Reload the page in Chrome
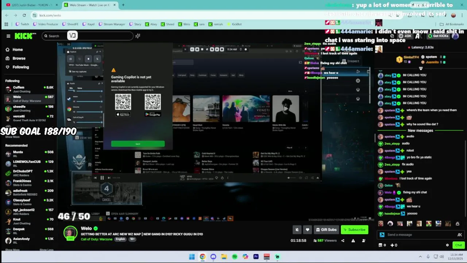The image size is (467, 263). click(24, 15)
